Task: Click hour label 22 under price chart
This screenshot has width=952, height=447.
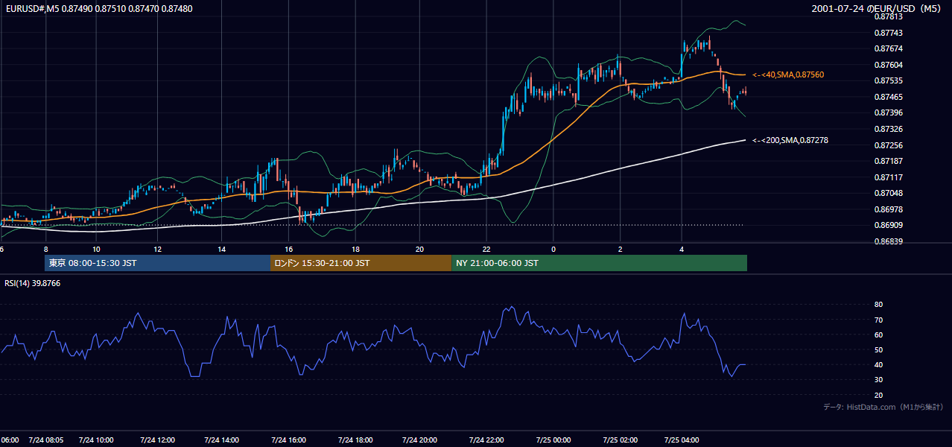Action: point(486,250)
